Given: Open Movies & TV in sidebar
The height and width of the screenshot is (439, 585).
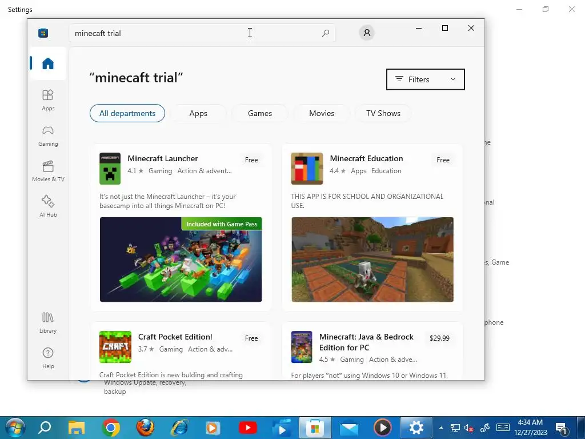Looking at the screenshot, I should 48,171.
